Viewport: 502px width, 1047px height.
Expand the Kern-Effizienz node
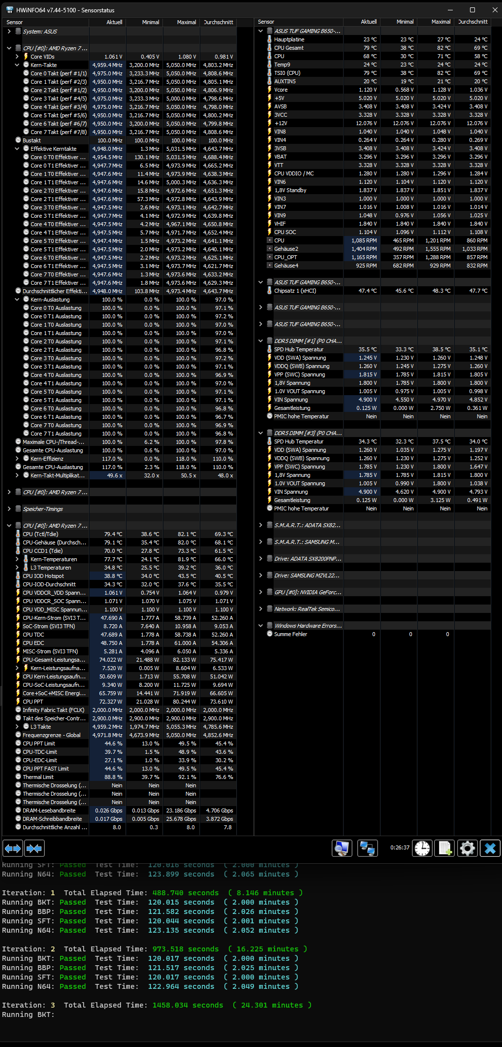17,459
